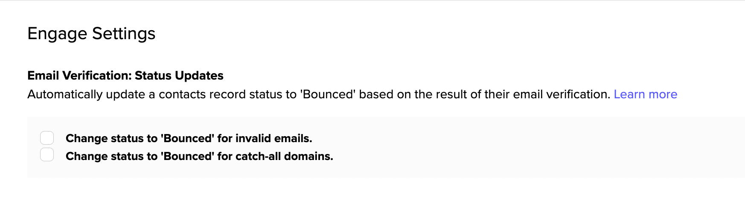Image resolution: width=745 pixels, height=200 pixels.
Task: Check the second box in the gray options panel
Action: pos(47,154)
